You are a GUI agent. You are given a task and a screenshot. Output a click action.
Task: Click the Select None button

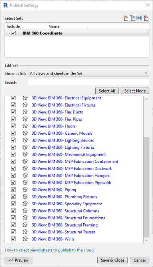[135, 91]
